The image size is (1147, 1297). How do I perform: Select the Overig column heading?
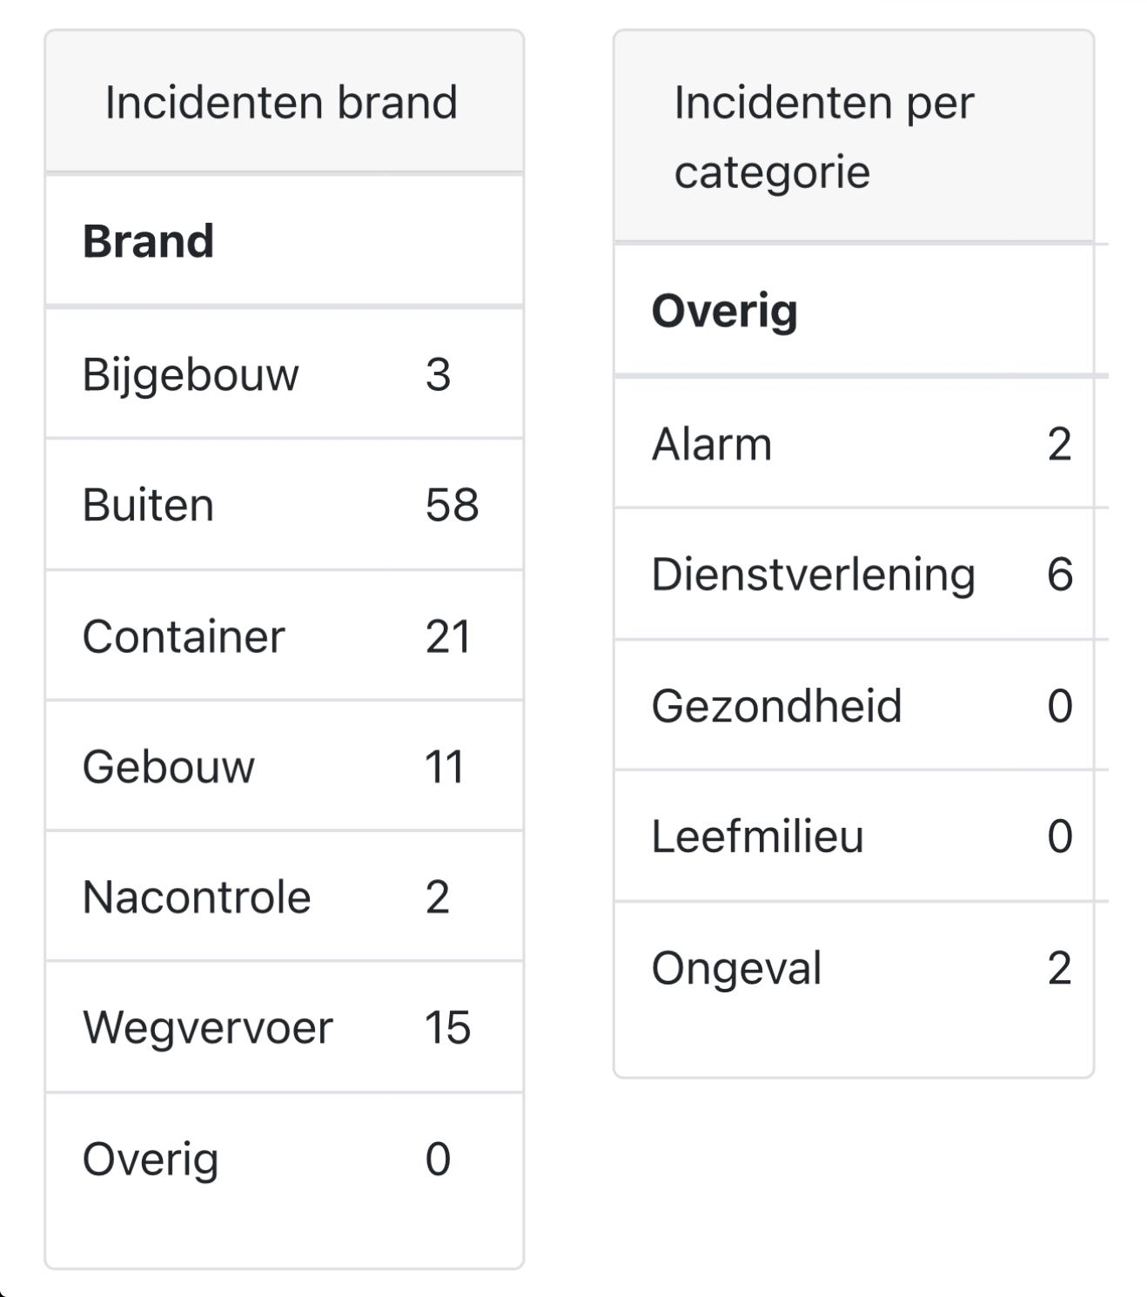pos(724,311)
